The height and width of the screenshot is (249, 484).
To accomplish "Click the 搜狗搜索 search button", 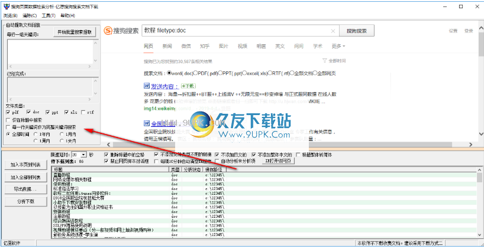I will pyautogui.click(x=357, y=31).
